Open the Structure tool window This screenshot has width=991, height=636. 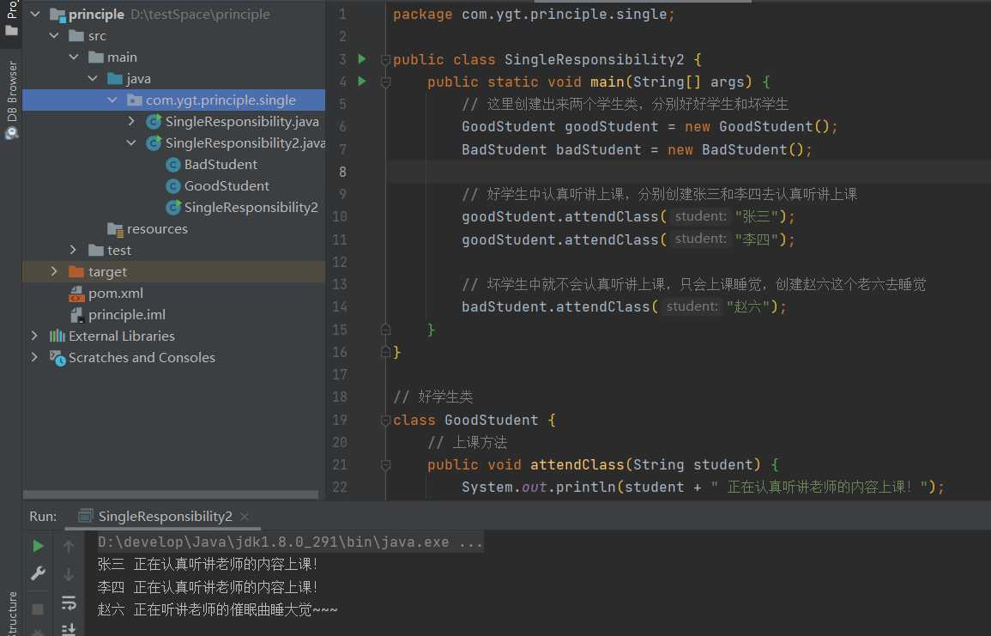pyautogui.click(x=11, y=613)
